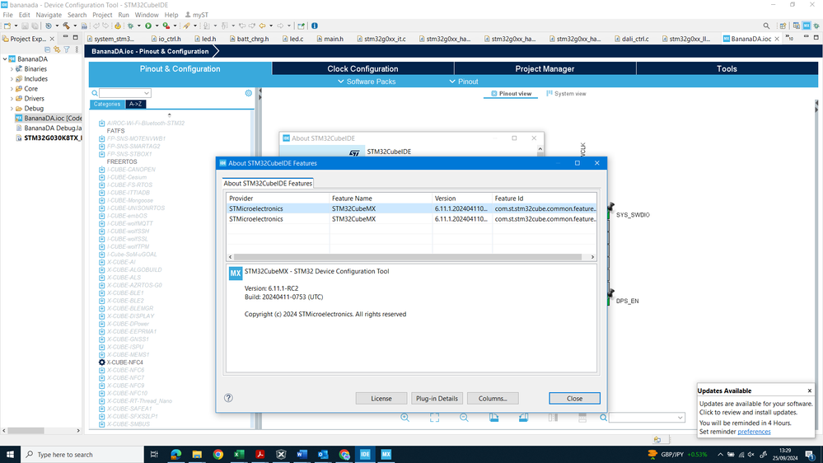Viewport: 823px width, 463px height.
Task: Click the reminder preferences link
Action: [x=754, y=432]
